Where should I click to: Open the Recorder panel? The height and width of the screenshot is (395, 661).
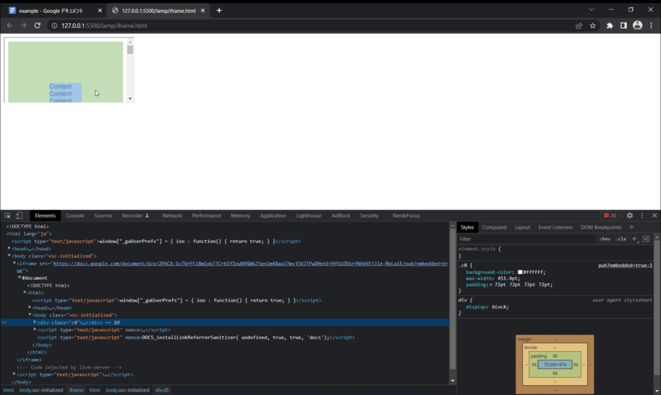click(136, 215)
